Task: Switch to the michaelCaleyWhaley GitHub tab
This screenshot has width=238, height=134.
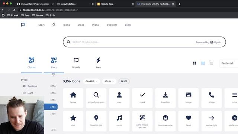Action: [35, 4]
